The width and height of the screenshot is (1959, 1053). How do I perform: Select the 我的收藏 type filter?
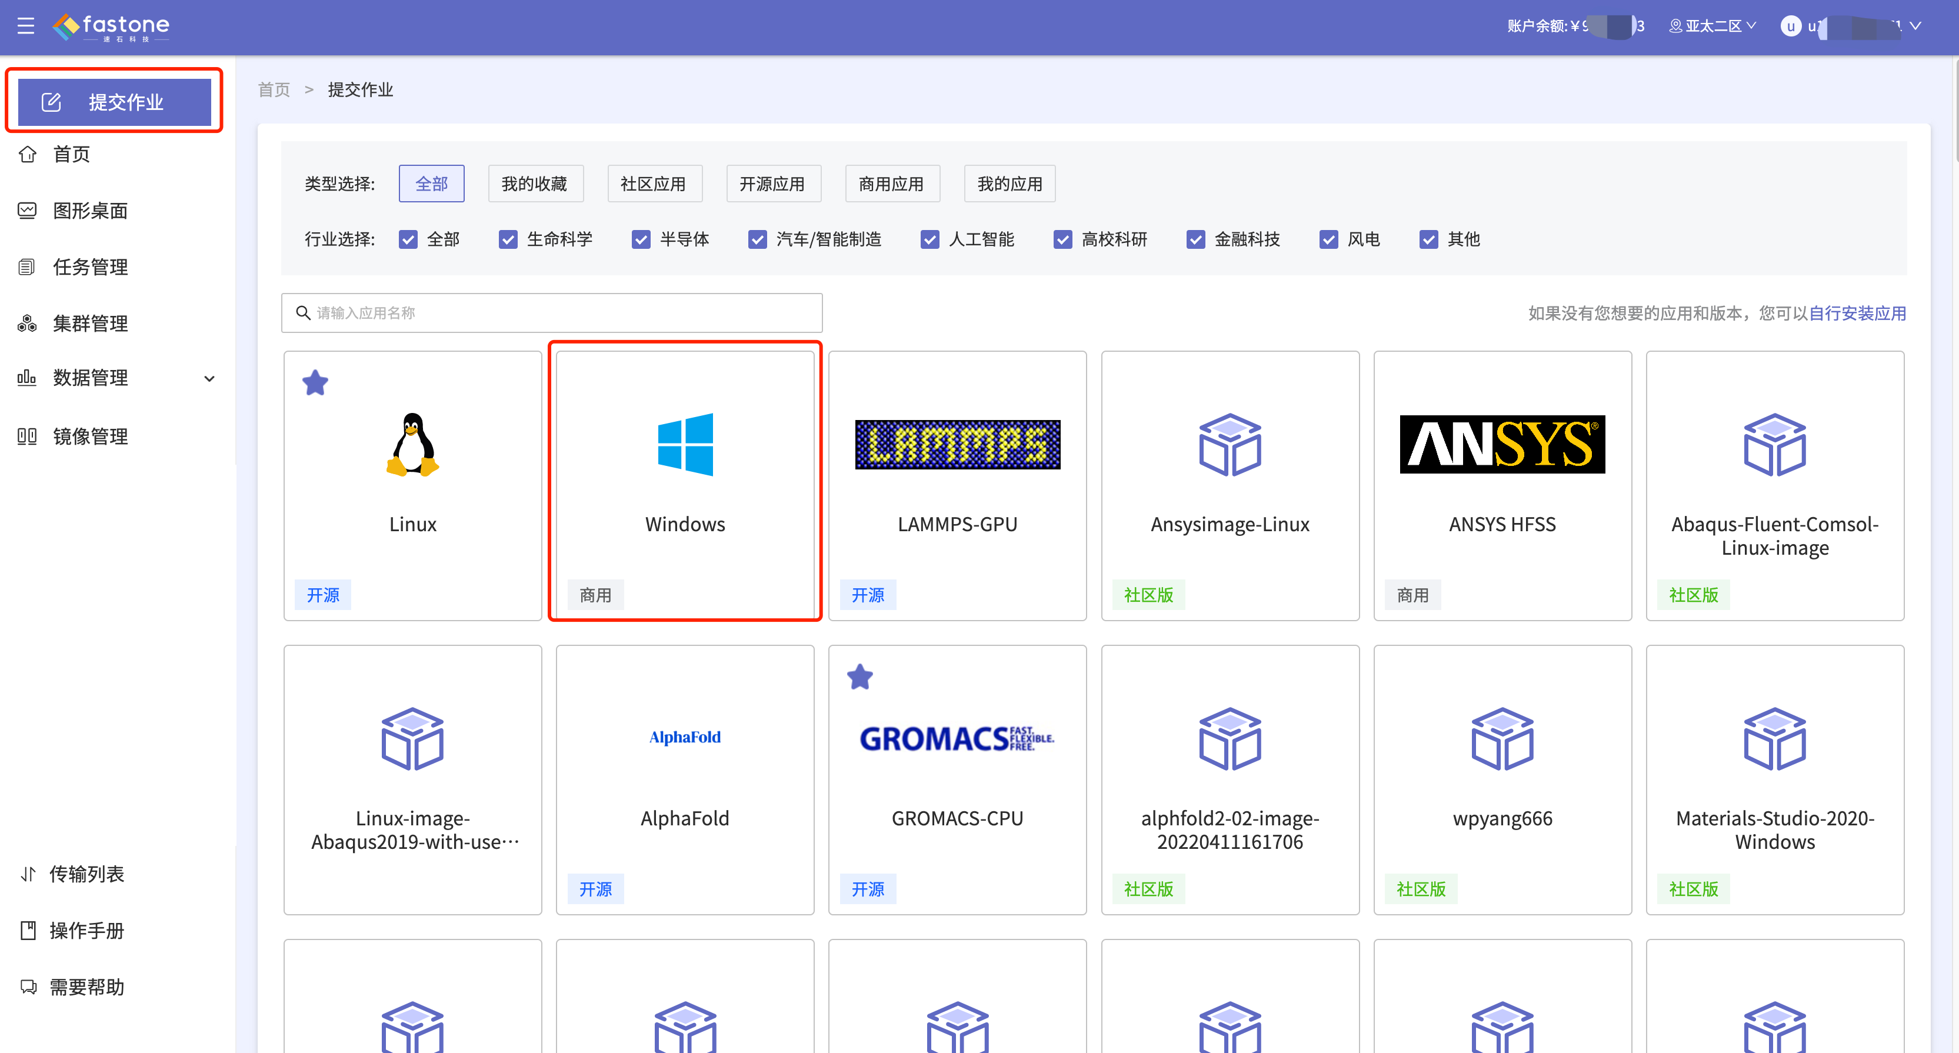point(535,184)
